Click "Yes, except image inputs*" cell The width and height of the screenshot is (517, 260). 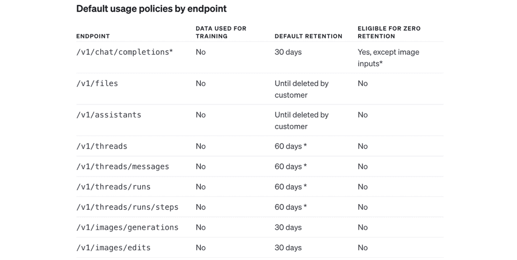(x=388, y=58)
